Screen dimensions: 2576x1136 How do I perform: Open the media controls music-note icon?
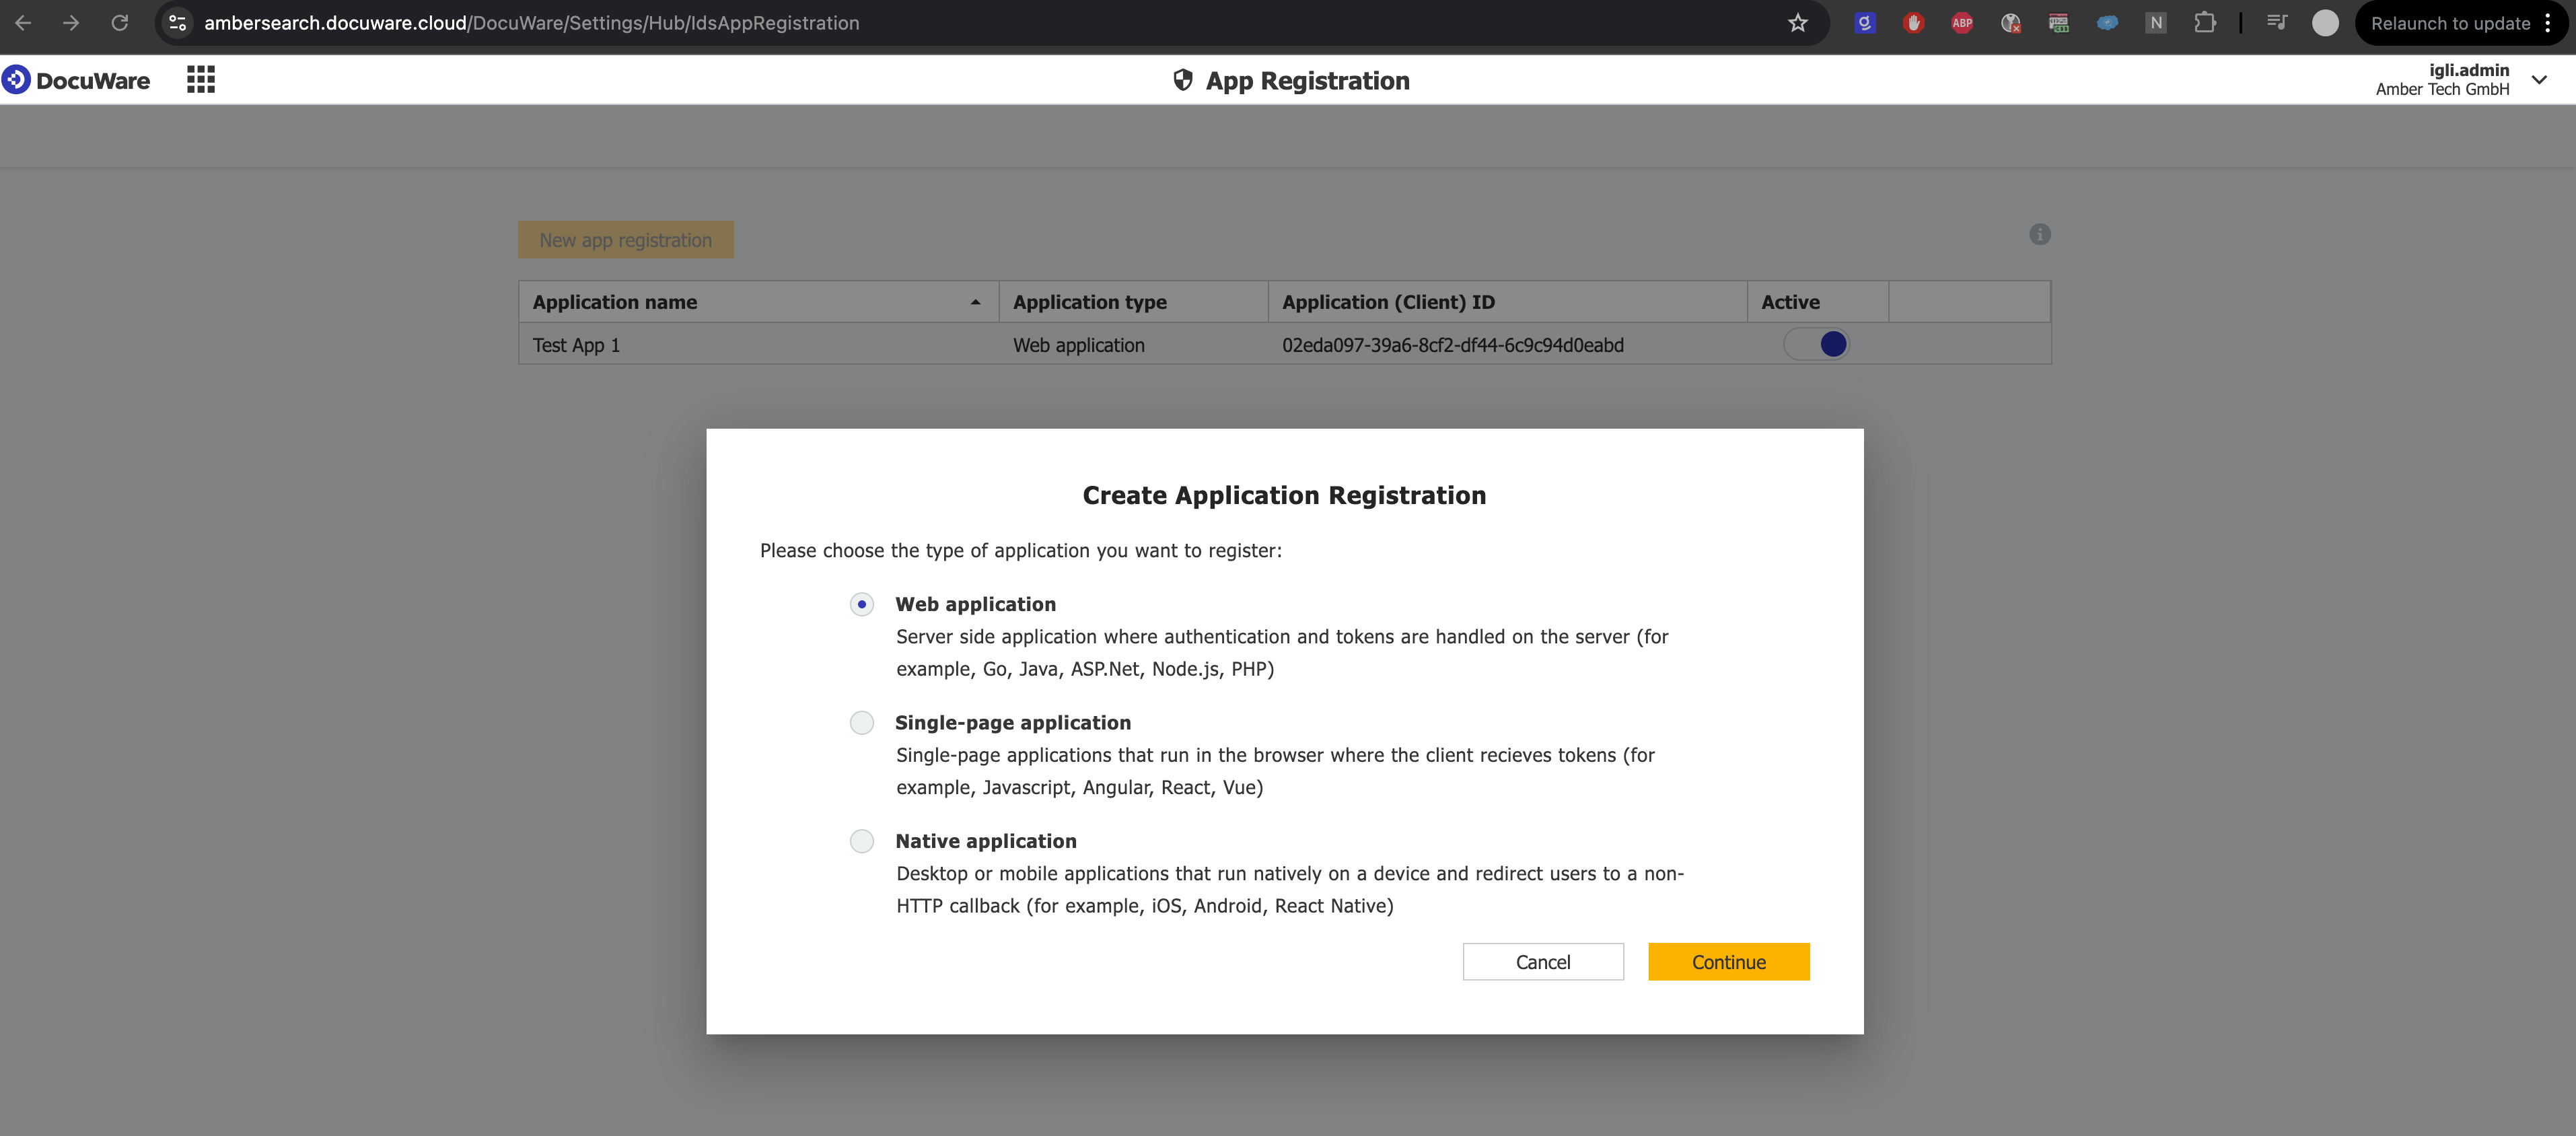(2277, 23)
